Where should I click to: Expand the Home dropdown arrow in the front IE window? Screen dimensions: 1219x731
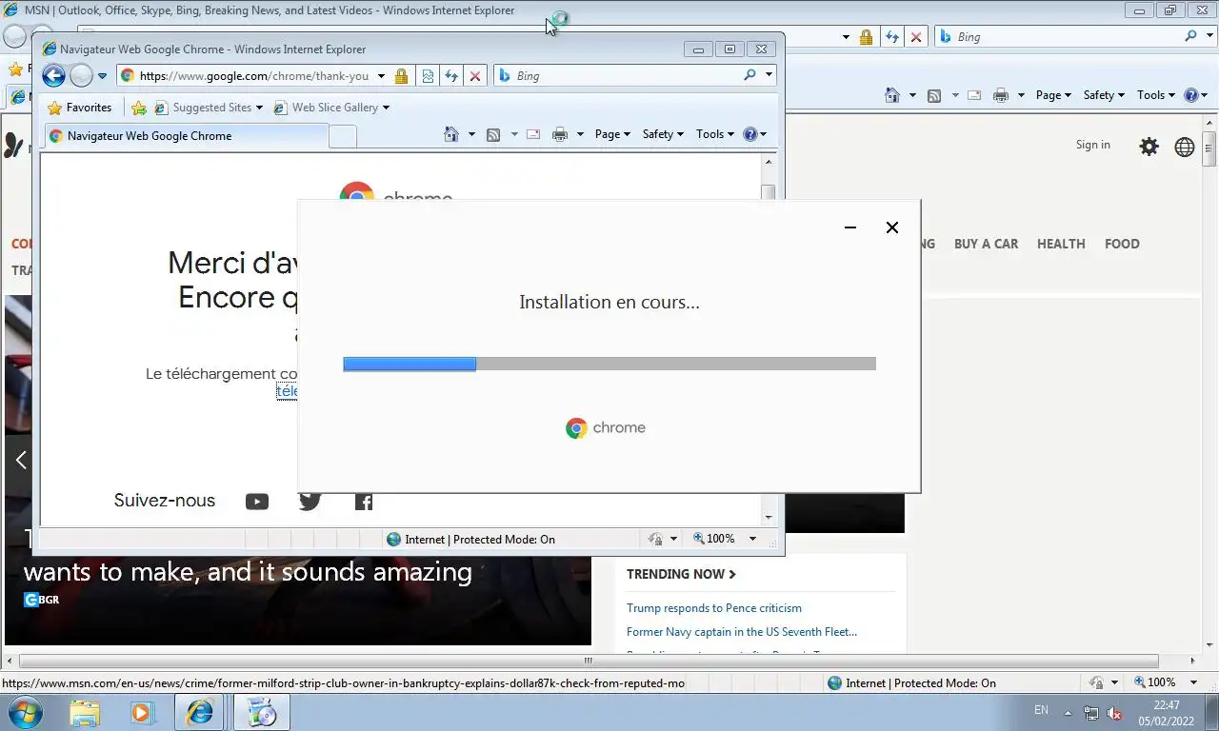[471, 134]
